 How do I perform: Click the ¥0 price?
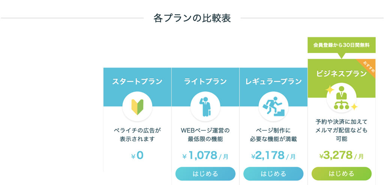coord(137,155)
